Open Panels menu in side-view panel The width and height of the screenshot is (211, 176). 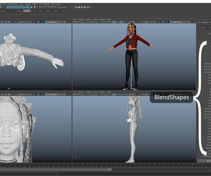109,92
